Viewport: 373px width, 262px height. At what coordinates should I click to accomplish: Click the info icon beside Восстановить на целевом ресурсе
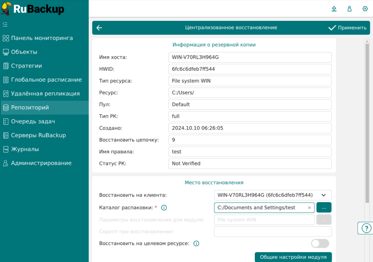click(x=196, y=244)
